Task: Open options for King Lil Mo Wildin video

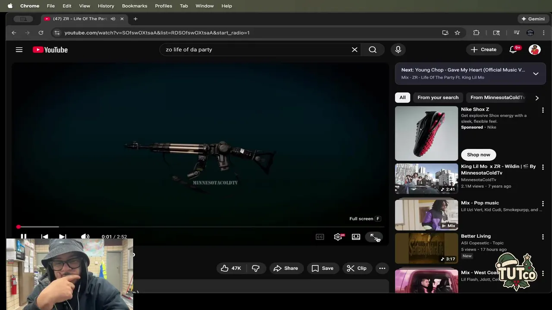Action: click(543, 167)
